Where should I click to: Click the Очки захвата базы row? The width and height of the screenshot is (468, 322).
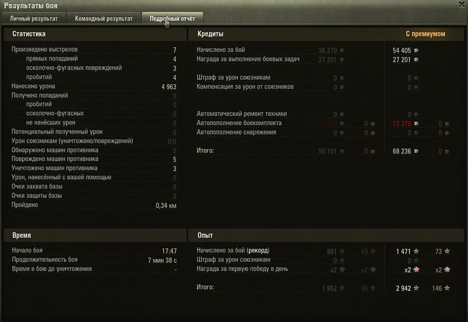pyautogui.click(x=94, y=187)
